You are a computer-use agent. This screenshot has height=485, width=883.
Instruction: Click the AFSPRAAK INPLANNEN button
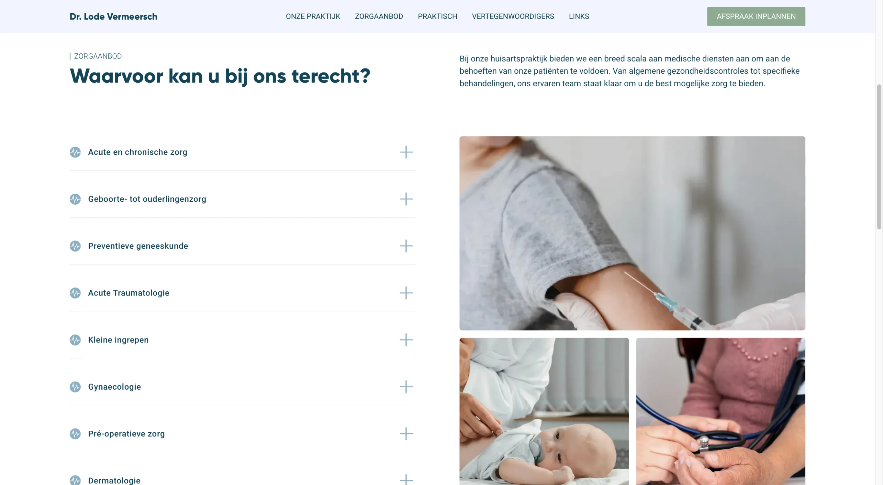[x=756, y=16]
